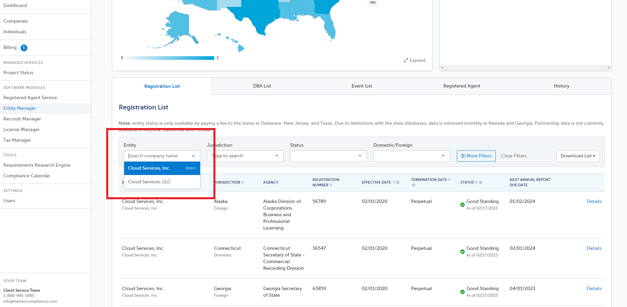Viewport: 627px width, 307px height.
Task: Click the info@harborcompliance.com email link
Action: point(30,301)
